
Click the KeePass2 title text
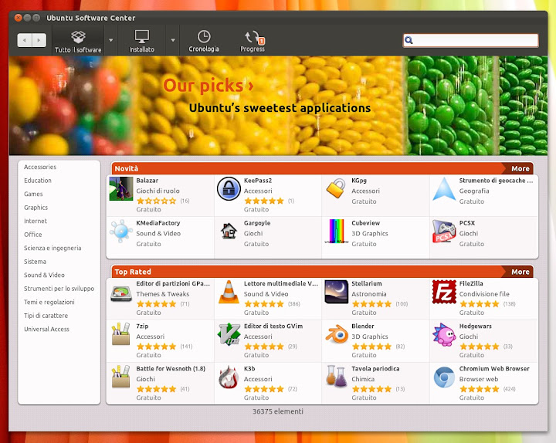[258, 181]
